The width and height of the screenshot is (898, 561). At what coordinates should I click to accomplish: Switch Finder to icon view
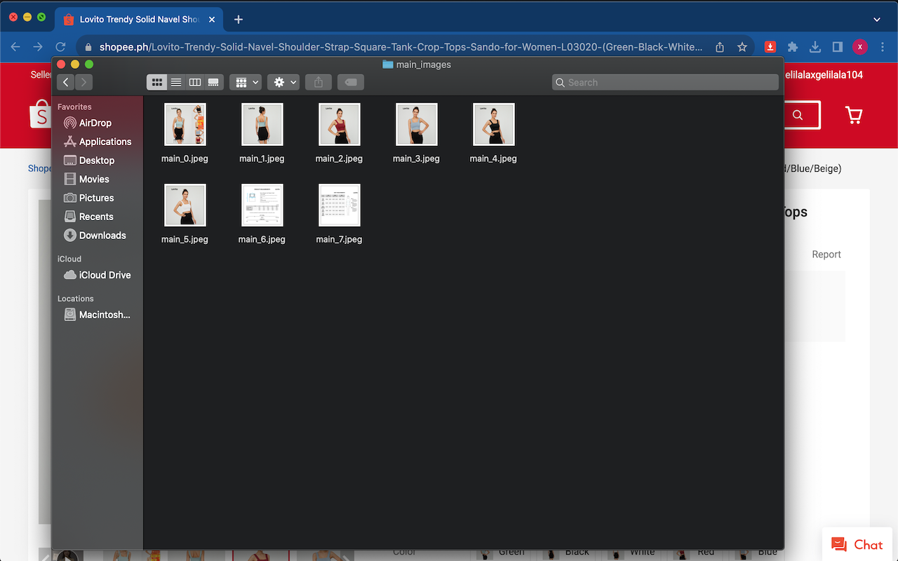click(157, 82)
